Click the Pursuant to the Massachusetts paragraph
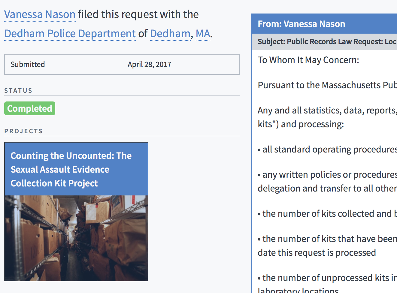The width and height of the screenshot is (397, 293). 327,85
